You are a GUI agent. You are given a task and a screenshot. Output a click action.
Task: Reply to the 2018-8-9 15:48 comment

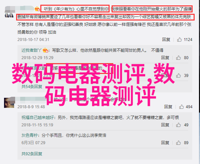[168, 107]
